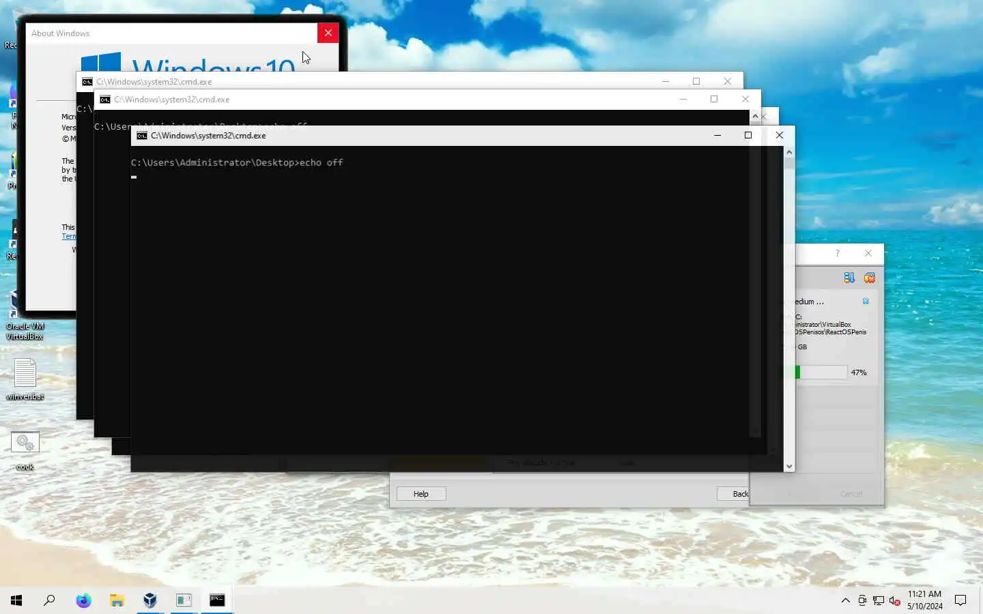Open taskbar search magnifier
The image size is (983, 614).
click(49, 600)
